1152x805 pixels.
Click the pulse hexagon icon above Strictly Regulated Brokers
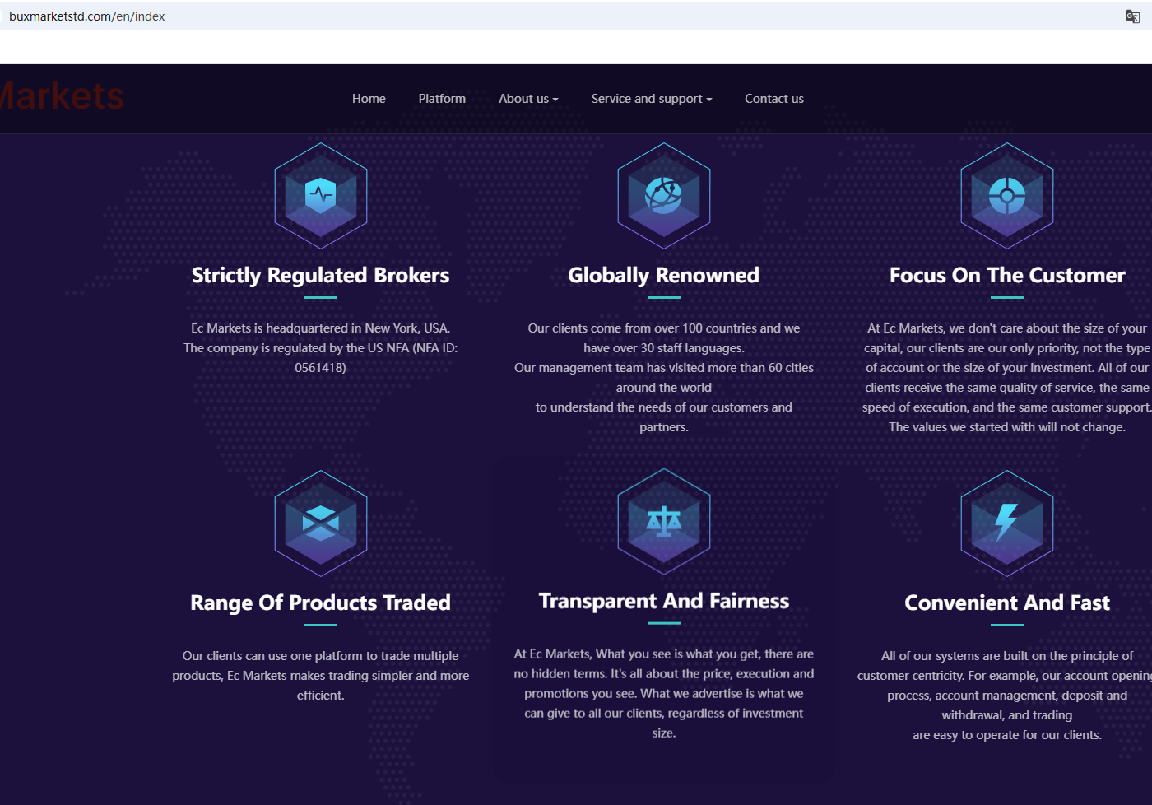pyautogui.click(x=321, y=196)
